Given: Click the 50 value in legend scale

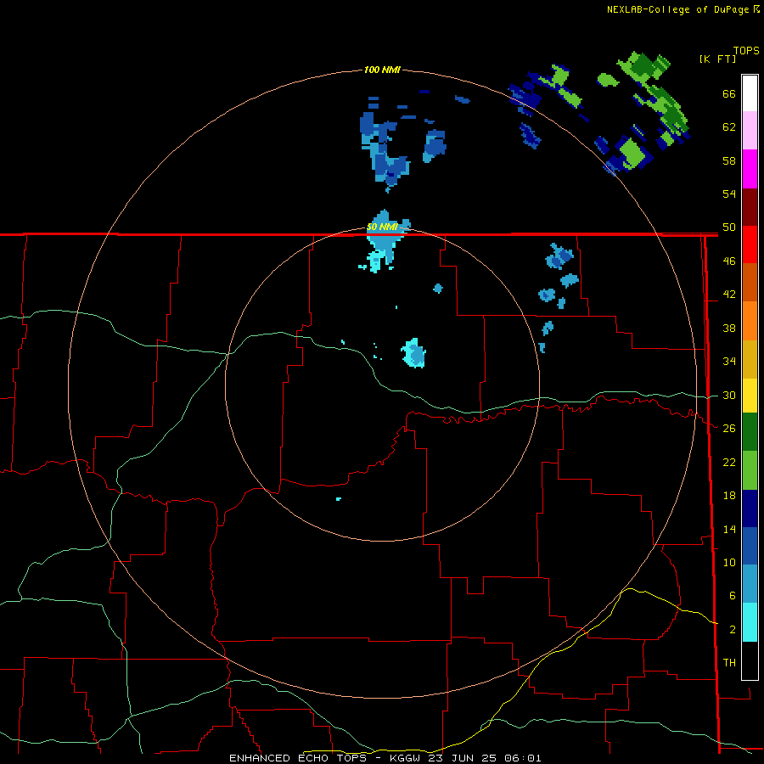Looking at the screenshot, I should coord(729,227).
